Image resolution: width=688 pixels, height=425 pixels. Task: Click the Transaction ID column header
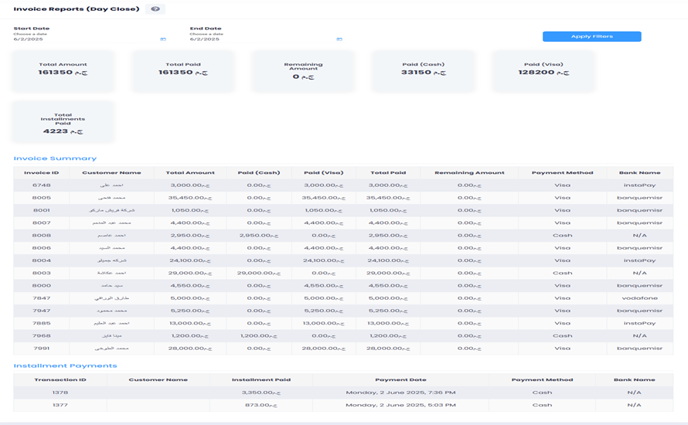click(60, 380)
